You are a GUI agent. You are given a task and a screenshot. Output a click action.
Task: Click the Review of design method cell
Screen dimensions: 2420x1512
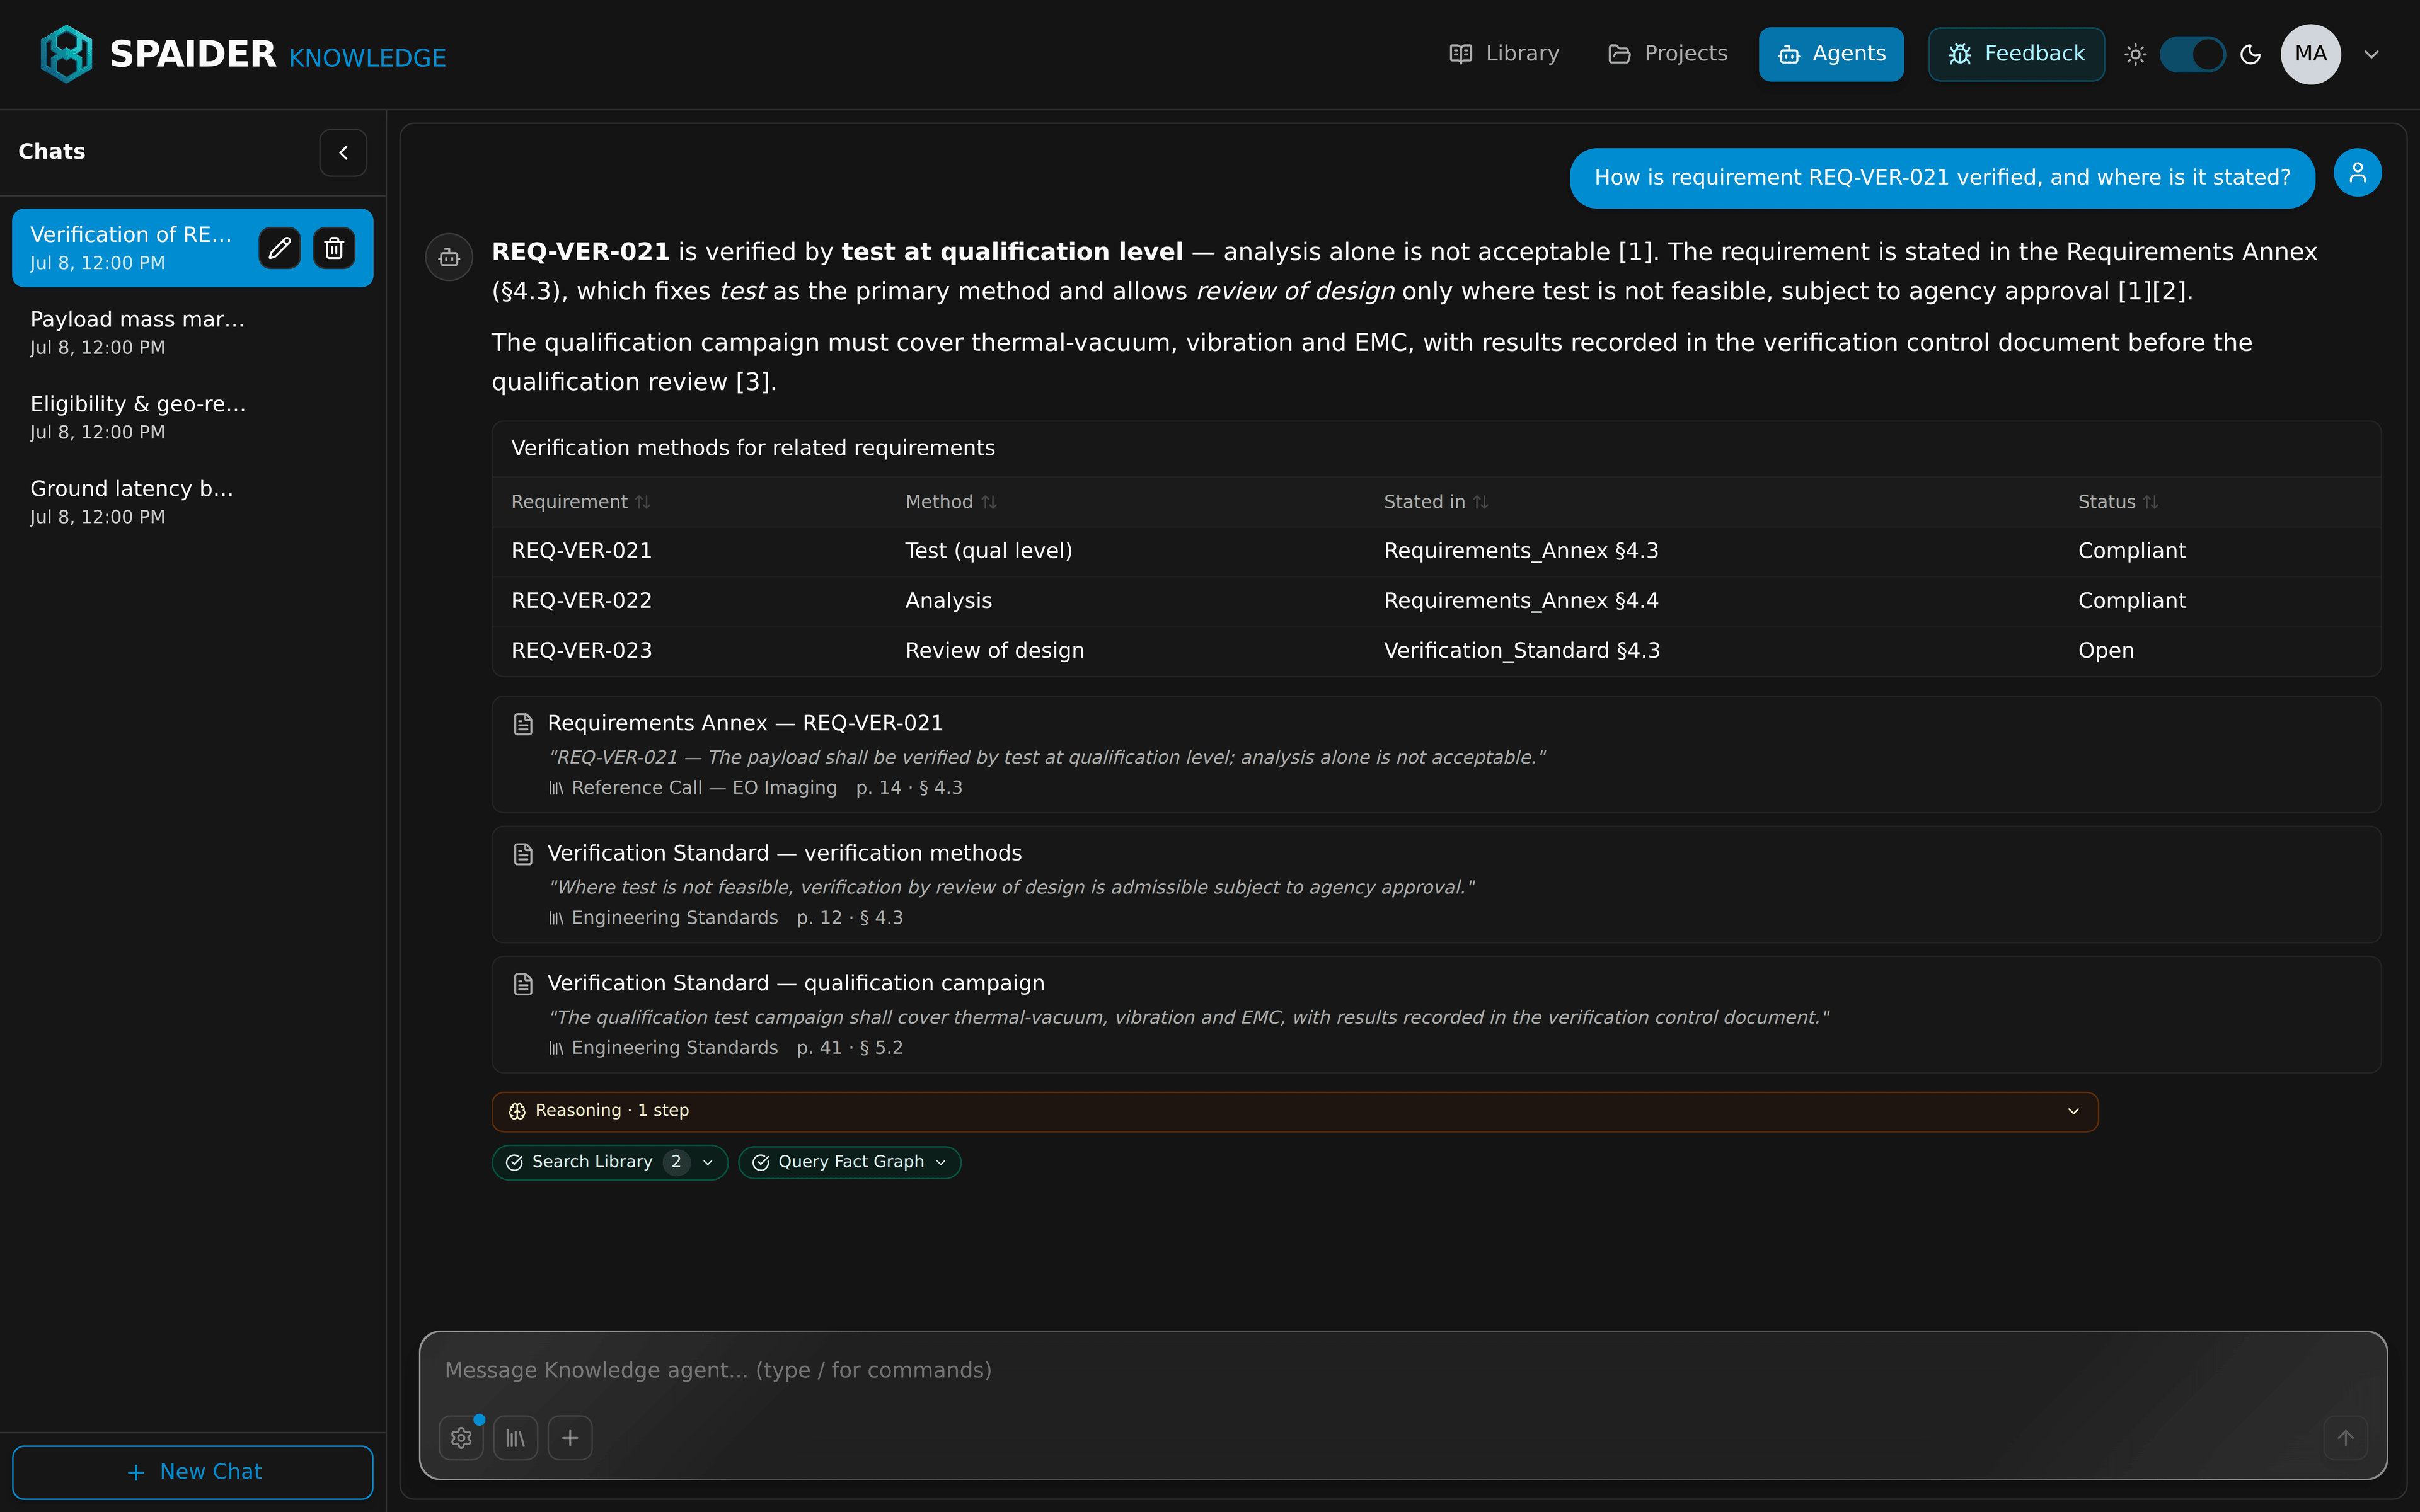click(994, 651)
